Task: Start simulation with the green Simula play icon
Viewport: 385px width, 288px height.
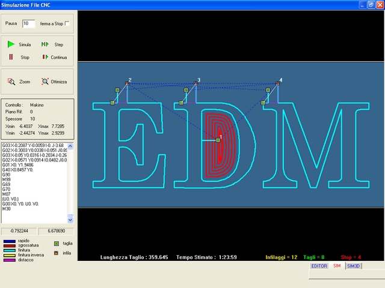Action: coord(11,44)
